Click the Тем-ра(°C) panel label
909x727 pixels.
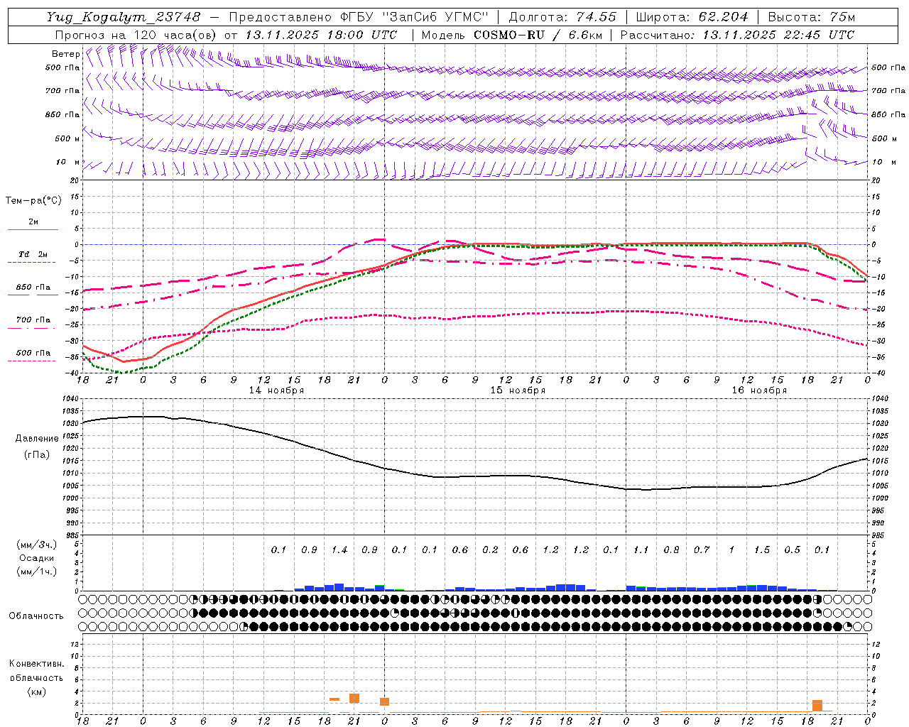pos(33,201)
